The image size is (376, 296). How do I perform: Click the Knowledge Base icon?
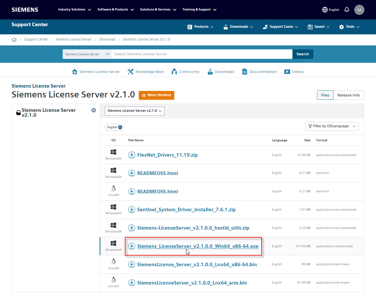(x=131, y=71)
